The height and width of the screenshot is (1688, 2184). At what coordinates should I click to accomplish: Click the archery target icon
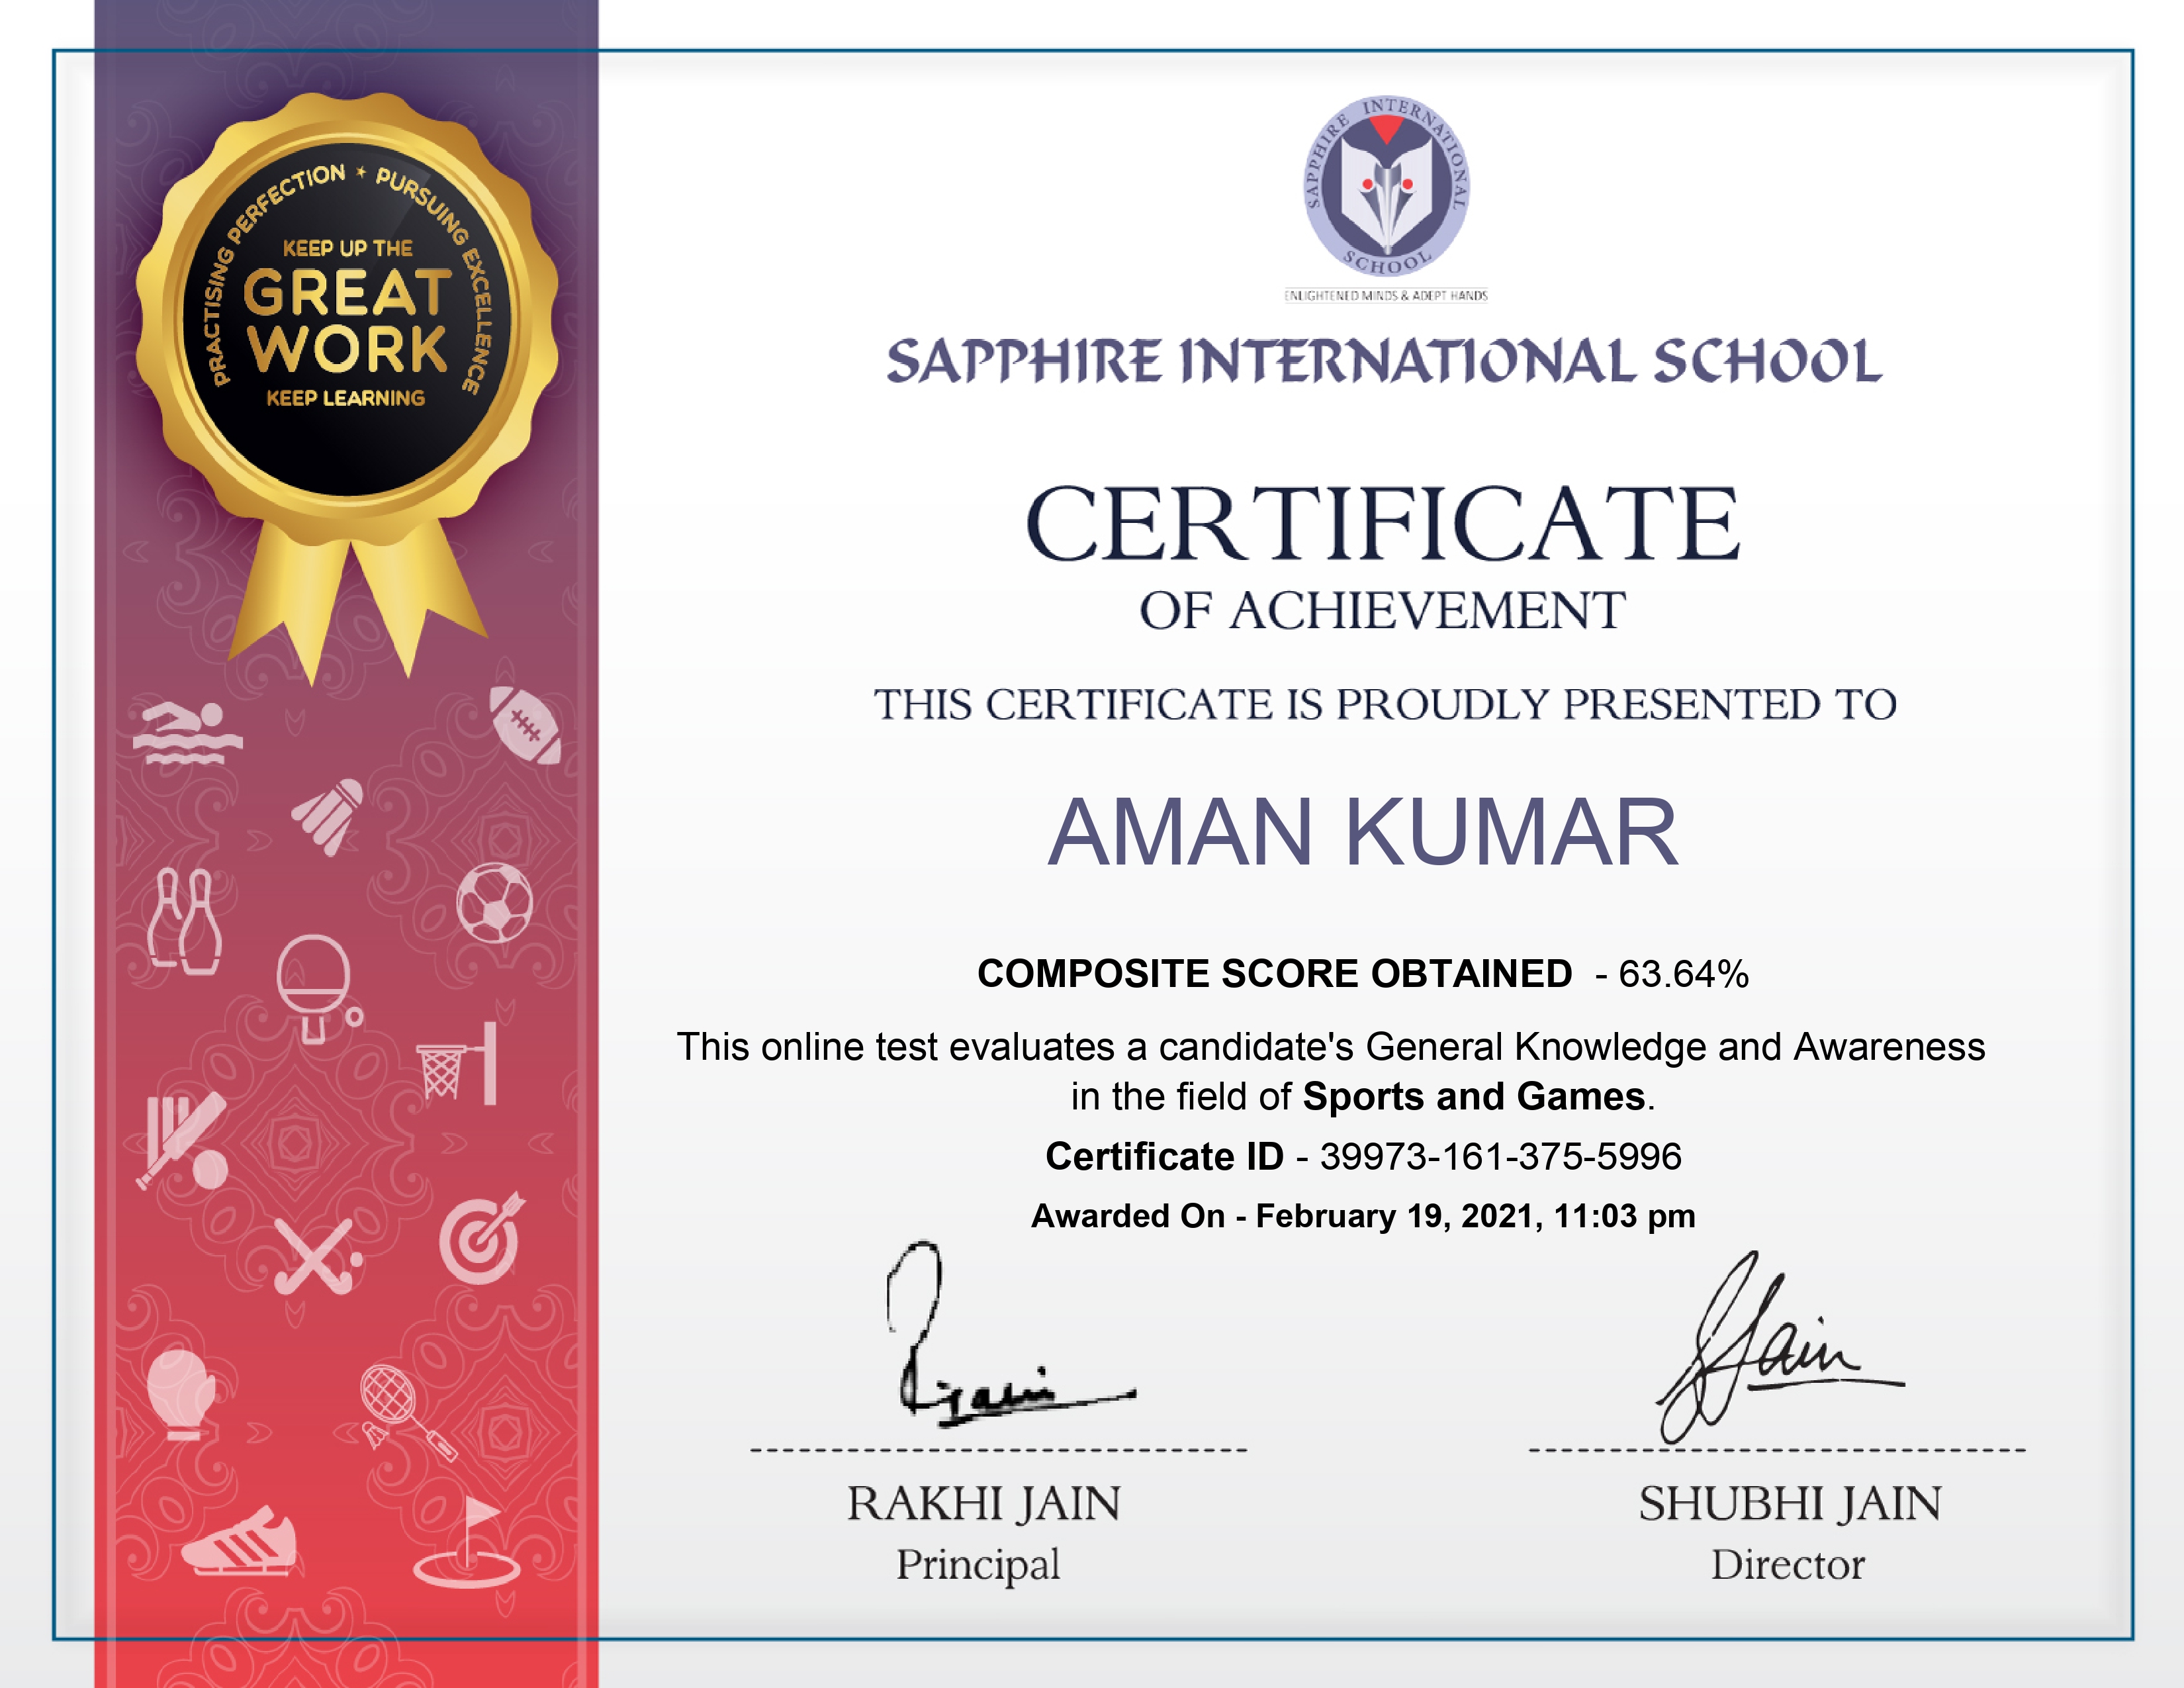point(482,1238)
